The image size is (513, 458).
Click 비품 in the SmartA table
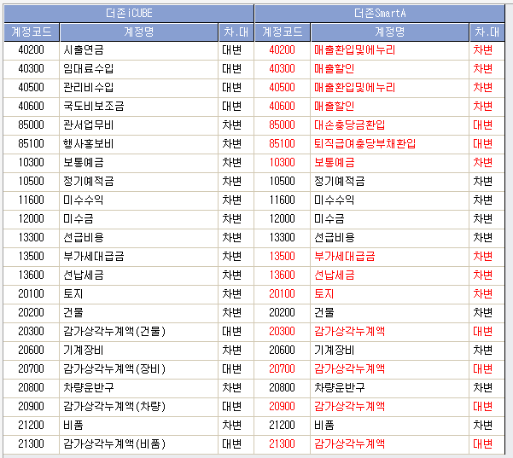[x=389, y=426]
